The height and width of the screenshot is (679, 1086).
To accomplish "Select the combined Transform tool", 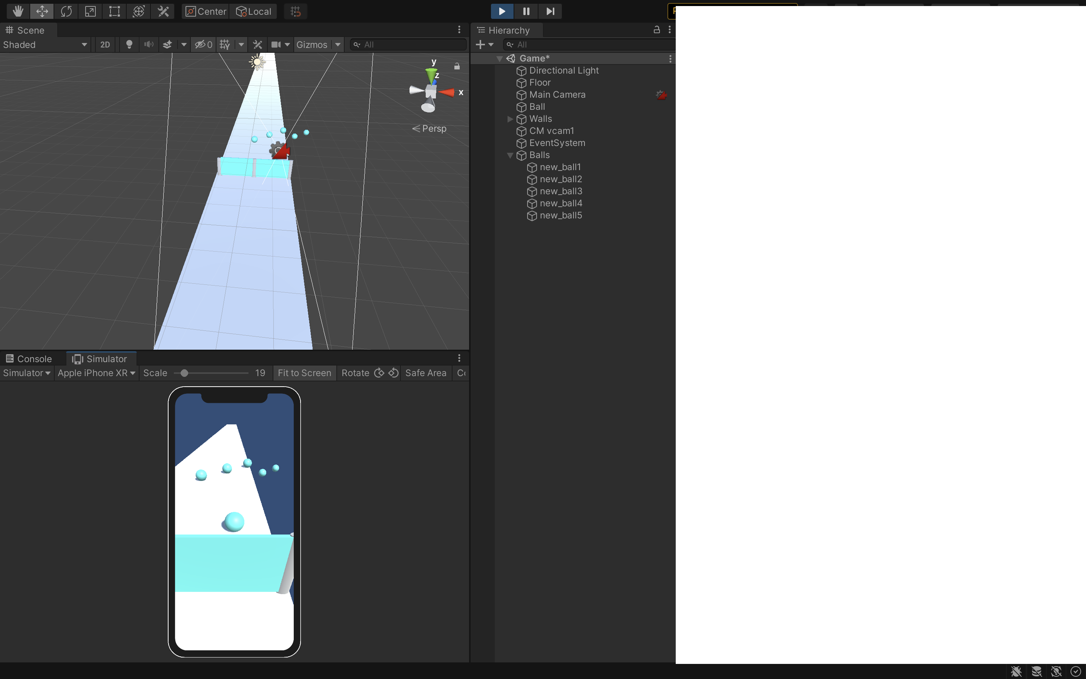I will pos(139,11).
